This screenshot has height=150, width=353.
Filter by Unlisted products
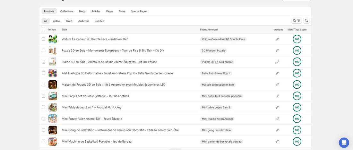coord(99,21)
